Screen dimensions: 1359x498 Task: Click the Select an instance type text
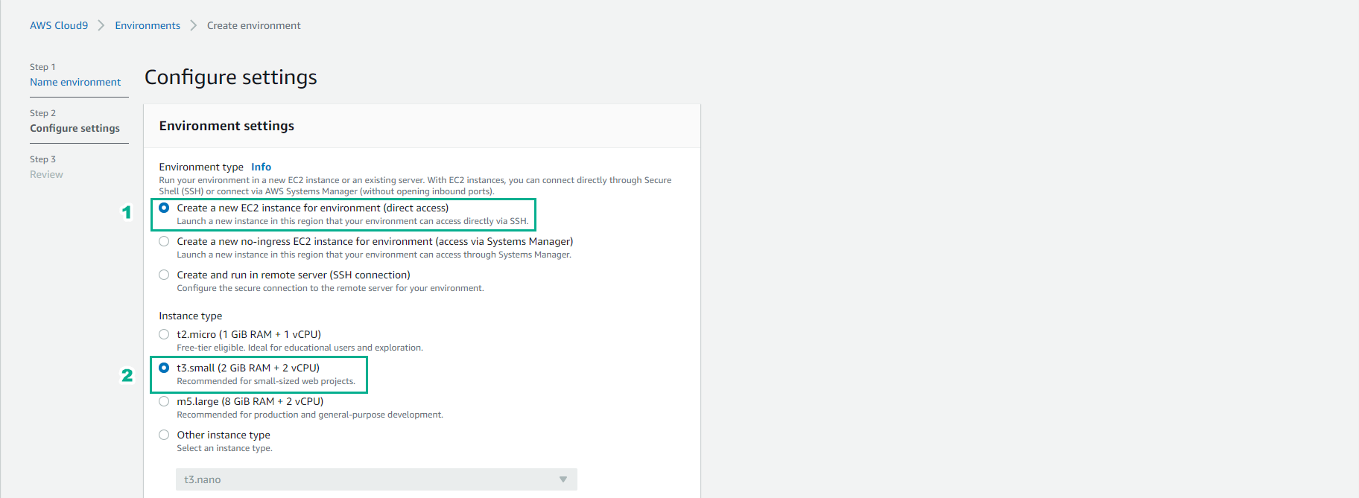(224, 448)
